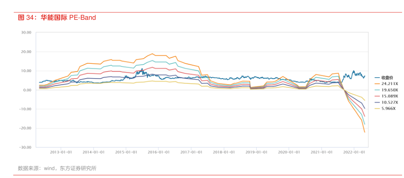Viewport: 404px width, 178px height.
Task: Select the 5.966X legend entry
Action: (x=385, y=108)
